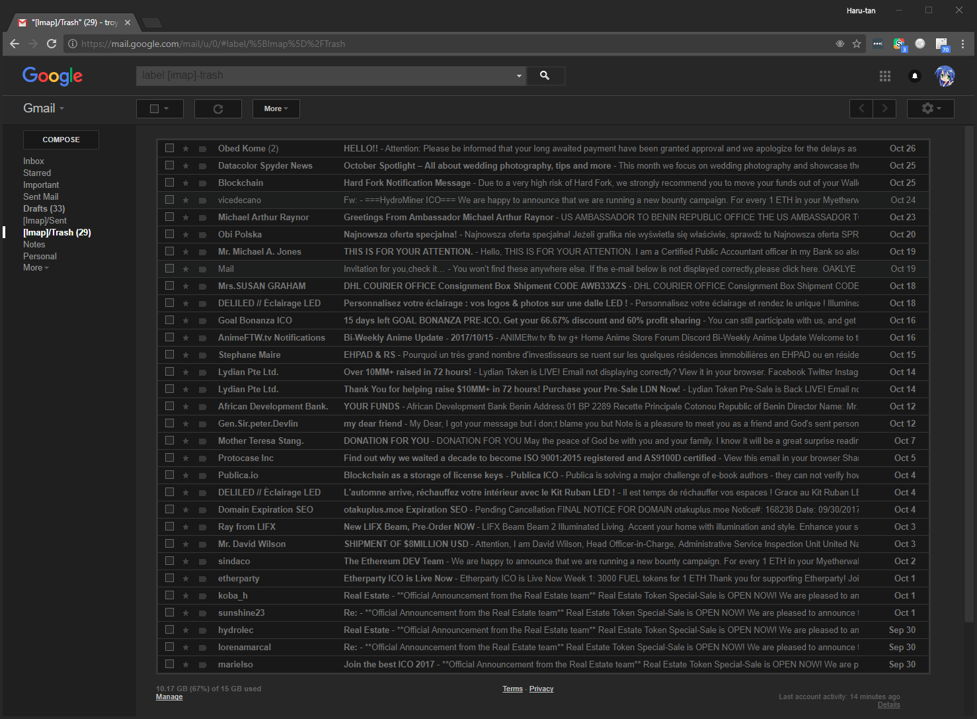
Task: Open the Personal label
Action: pyautogui.click(x=40, y=257)
